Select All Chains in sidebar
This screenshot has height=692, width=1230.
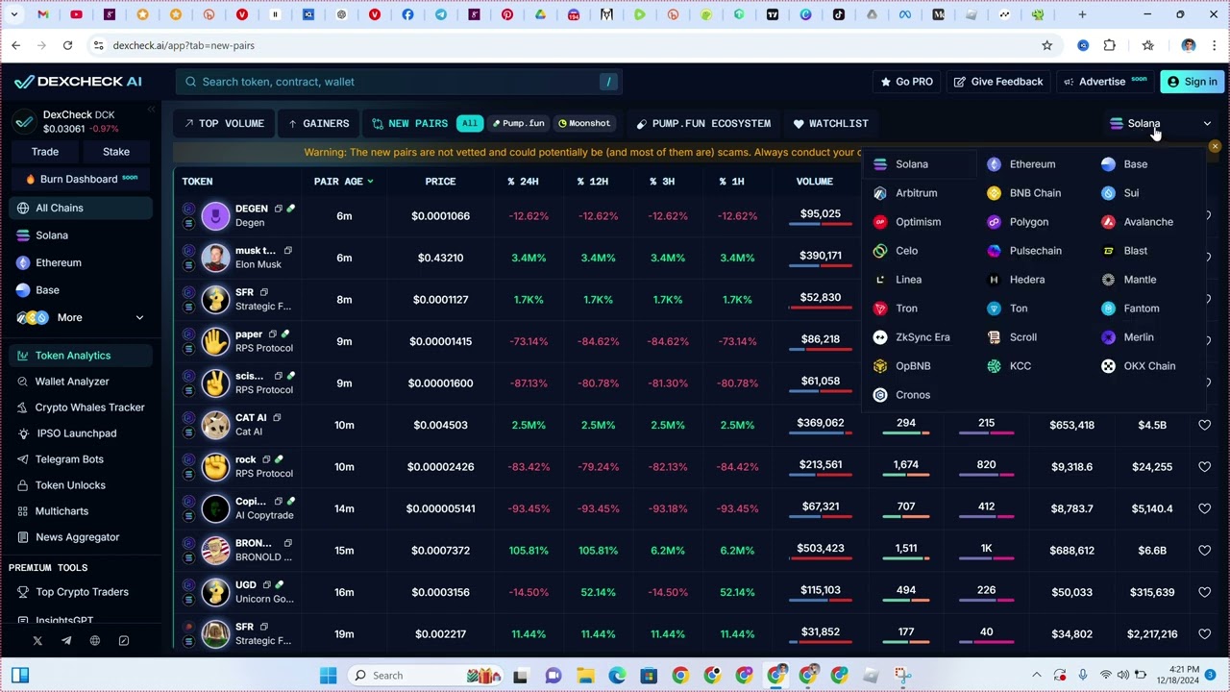[x=81, y=208]
